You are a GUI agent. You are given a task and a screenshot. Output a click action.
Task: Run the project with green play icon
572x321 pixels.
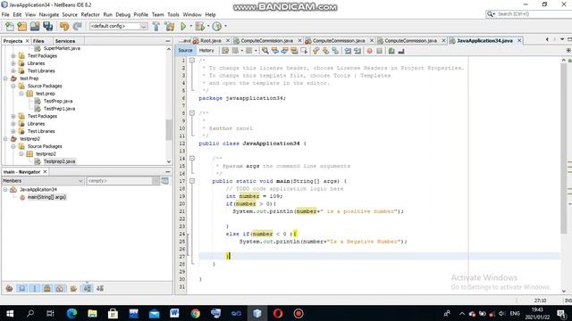pos(183,26)
